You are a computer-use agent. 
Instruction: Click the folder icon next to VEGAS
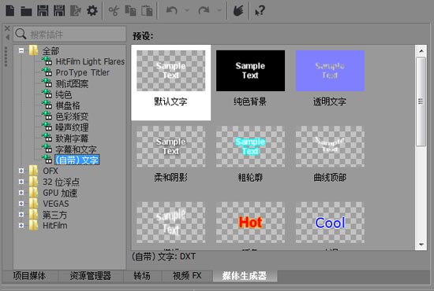pyautogui.click(x=33, y=204)
